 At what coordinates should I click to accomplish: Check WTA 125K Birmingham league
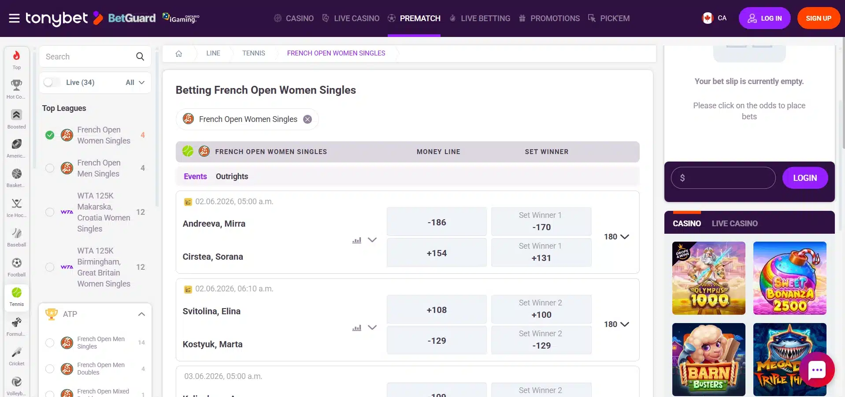pos(50,267)
